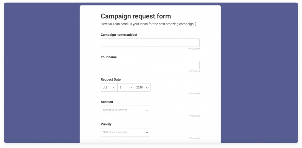Expand the Priority select your answer dropdown

click(125, 132)
